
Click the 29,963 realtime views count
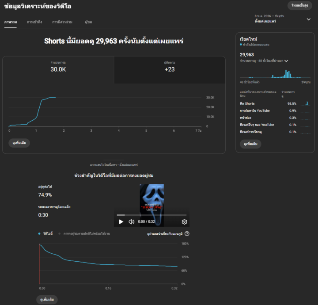click(x=247, y=54)
